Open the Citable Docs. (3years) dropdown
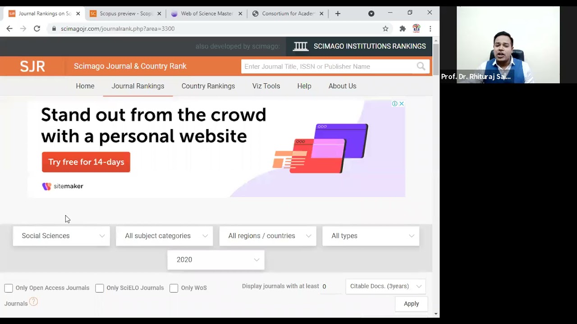This screenshot has height=324, width=577. click(385, 286)
